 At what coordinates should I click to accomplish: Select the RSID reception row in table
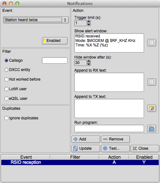(80, 162)
